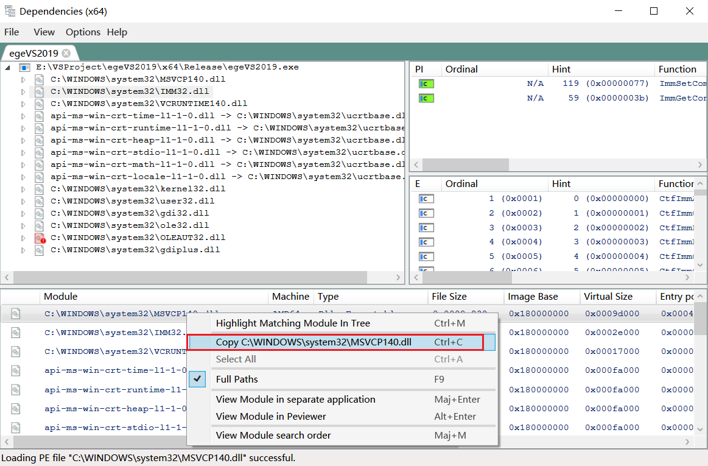Screen dimensions: 708x466
Task: Expand the api-ms-win-crt-math tree node
Action: (x=23, y=165)
